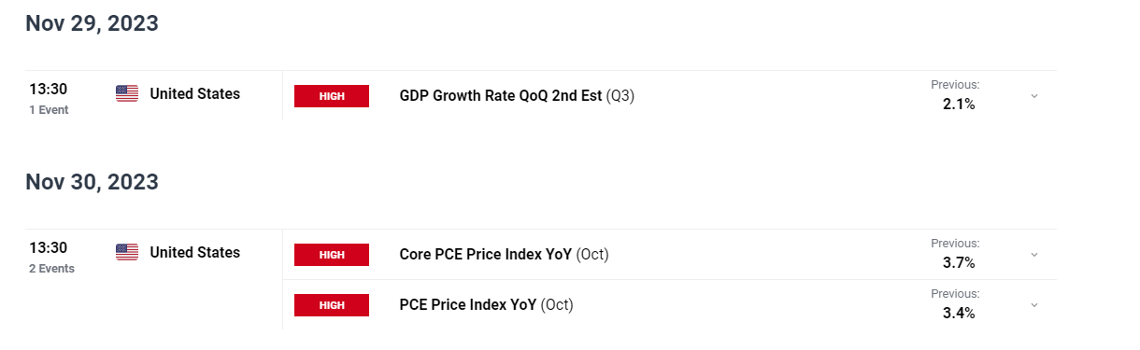
Task: Select the Nov 30, 2023 date heading
Action: (x=93, y=182)
